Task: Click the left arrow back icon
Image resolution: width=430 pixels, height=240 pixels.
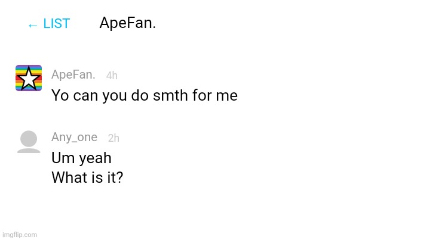Action: (33, 26)
